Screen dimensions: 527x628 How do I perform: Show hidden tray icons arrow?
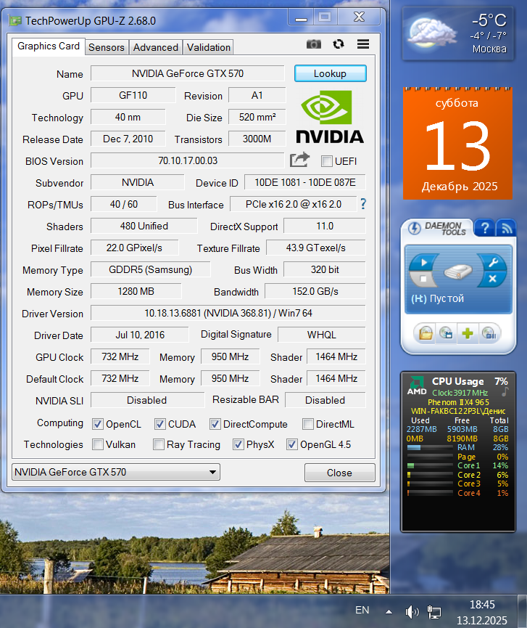[389, 611]
